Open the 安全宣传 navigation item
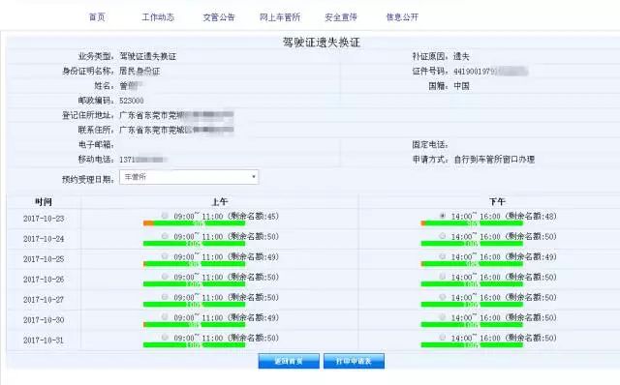Screen dimensions: 620x385 point(341,17)
